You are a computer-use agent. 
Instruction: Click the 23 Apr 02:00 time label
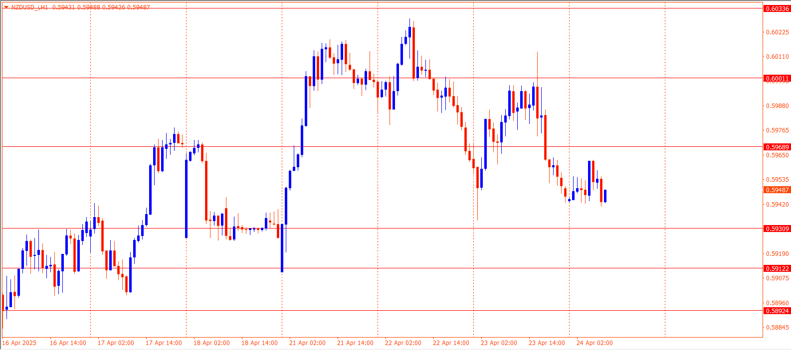click(x=499, y=343)
